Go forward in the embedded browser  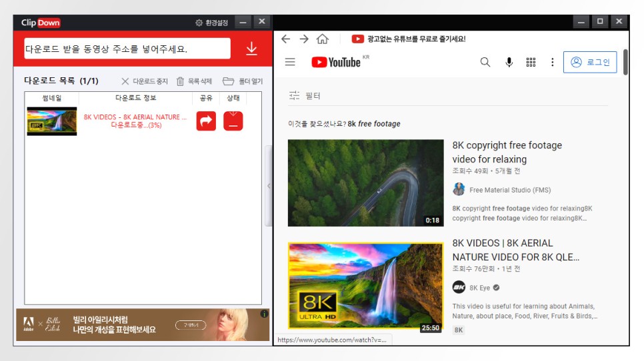coord(304,39)
